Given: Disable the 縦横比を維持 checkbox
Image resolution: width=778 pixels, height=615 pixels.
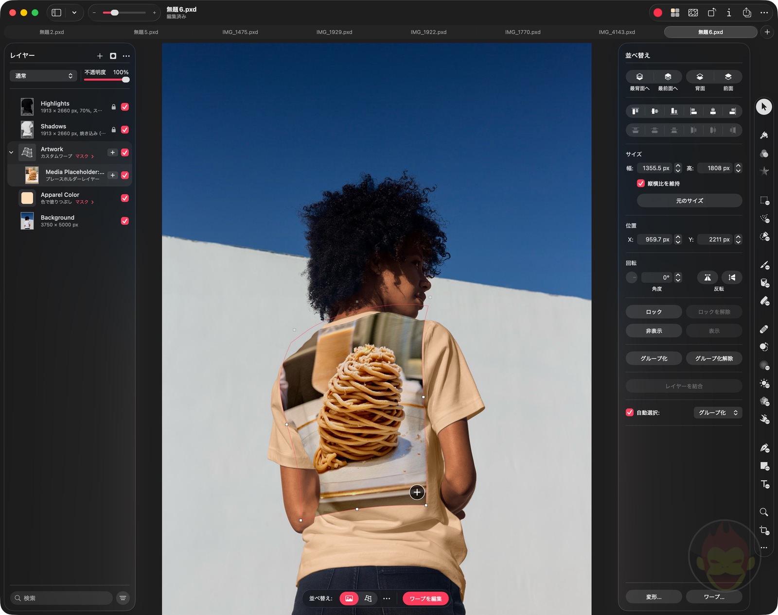Looking at the screenshot, I should click(x=641, y=184).
